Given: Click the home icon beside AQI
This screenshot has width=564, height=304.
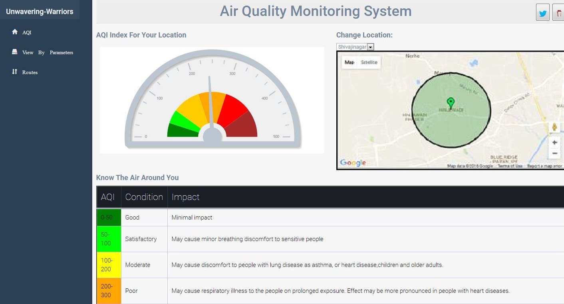Looking at the screenshot, I should pyautogui.click(x=15, y=32).
